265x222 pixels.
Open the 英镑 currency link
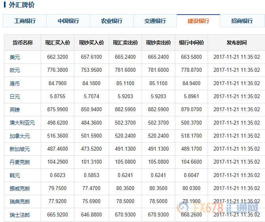15,110
